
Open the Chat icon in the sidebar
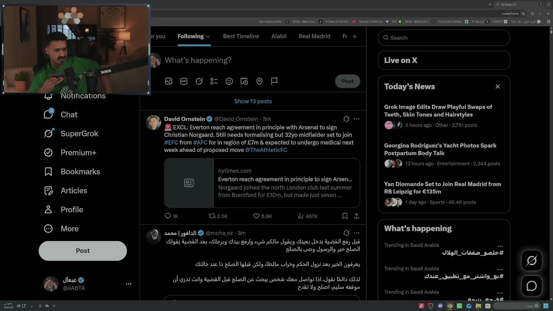(x=48, y=114)
